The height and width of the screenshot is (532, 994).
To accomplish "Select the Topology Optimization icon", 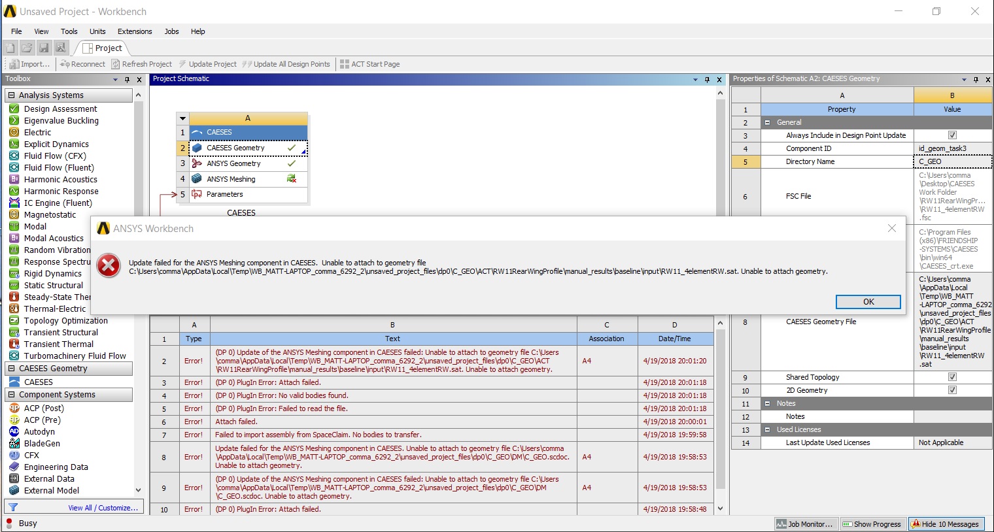I will (x=14, y=321).
